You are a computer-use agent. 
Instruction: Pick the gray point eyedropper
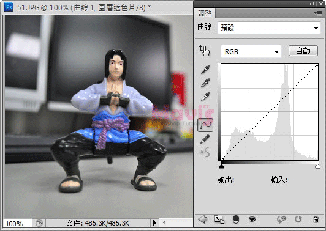tap(205, 82)
